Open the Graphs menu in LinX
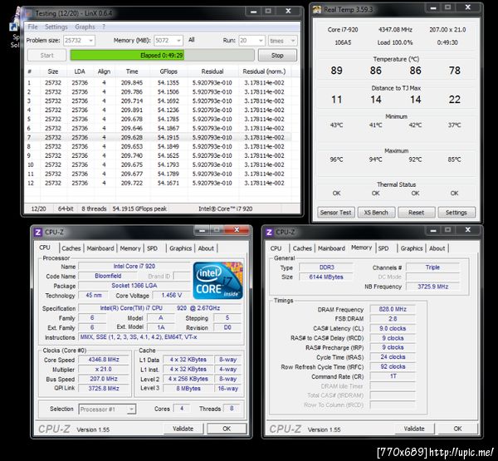 click(85, 27)
